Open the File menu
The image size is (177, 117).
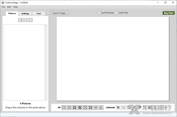tap(3, 7)
